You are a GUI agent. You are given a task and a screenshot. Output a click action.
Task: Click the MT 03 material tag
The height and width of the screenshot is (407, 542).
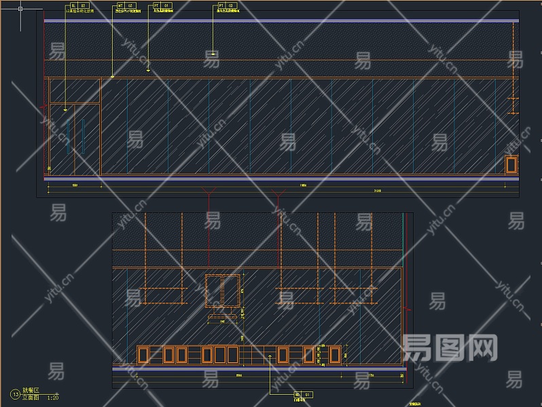pos(126,5)
